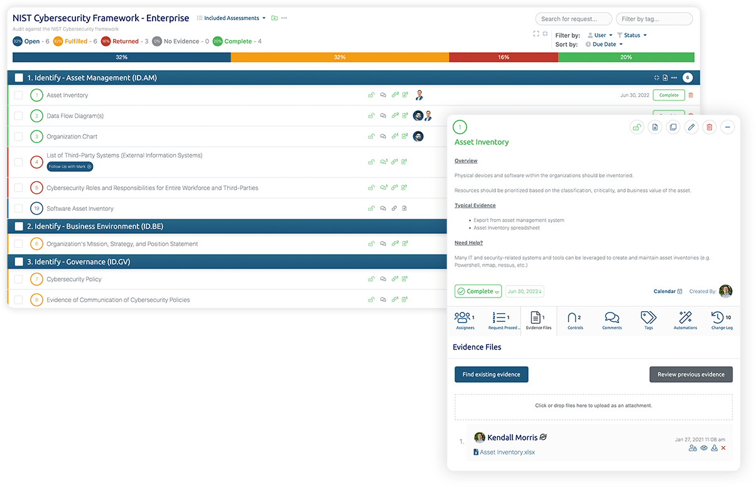
Task: Switch to the Comments tab
Action: [612, 320]
